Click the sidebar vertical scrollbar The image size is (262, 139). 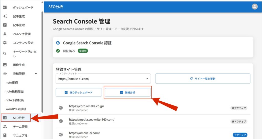click(42, 61)
